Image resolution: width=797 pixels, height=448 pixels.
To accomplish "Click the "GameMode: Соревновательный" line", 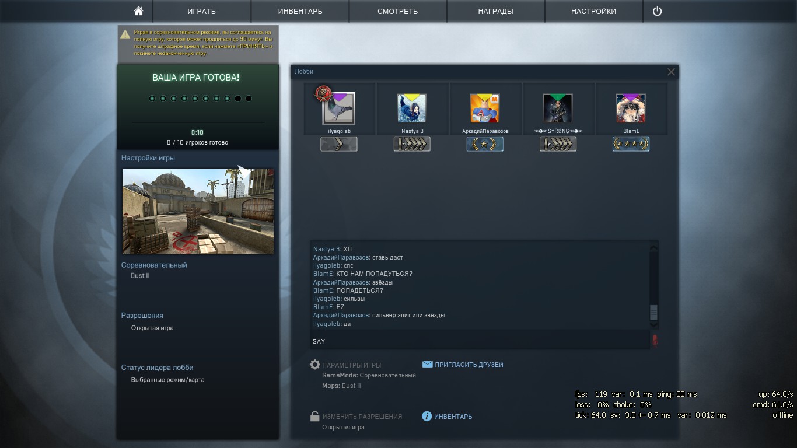I will 369,375.
